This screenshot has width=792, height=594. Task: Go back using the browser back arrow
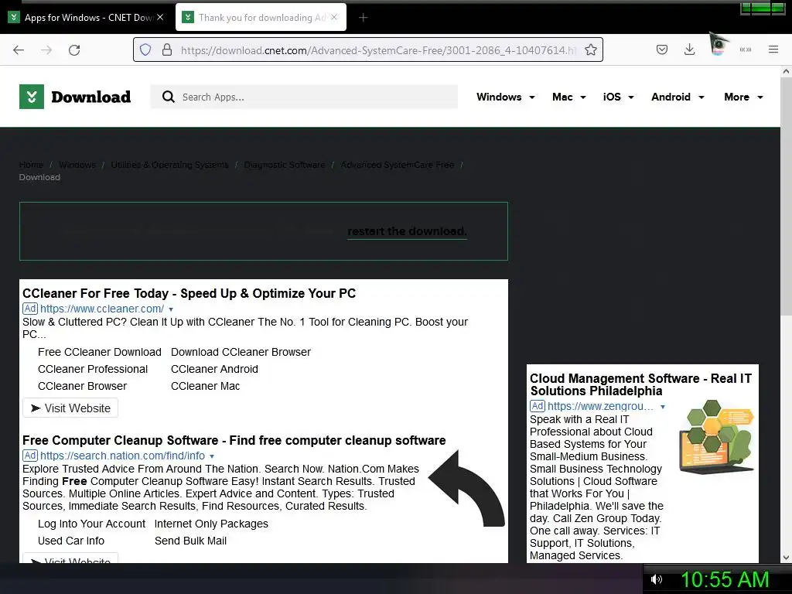19,50
